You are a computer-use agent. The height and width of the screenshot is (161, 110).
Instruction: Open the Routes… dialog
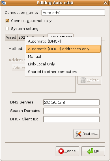87,134
